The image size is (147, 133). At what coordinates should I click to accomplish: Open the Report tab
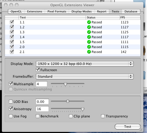(x=102, y=11)
